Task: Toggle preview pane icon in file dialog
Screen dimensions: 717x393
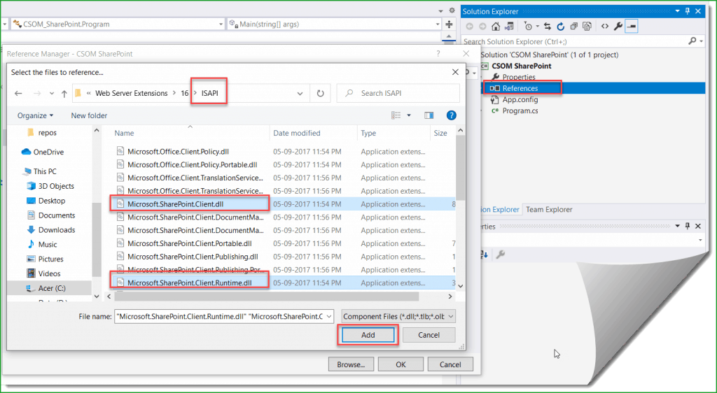Action: 429,115
